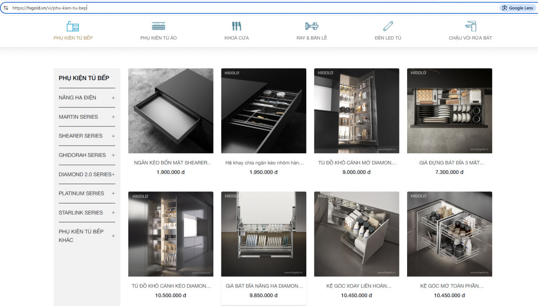Open the RAY & BẢN LỀ menu tab

tap(312, 38)
